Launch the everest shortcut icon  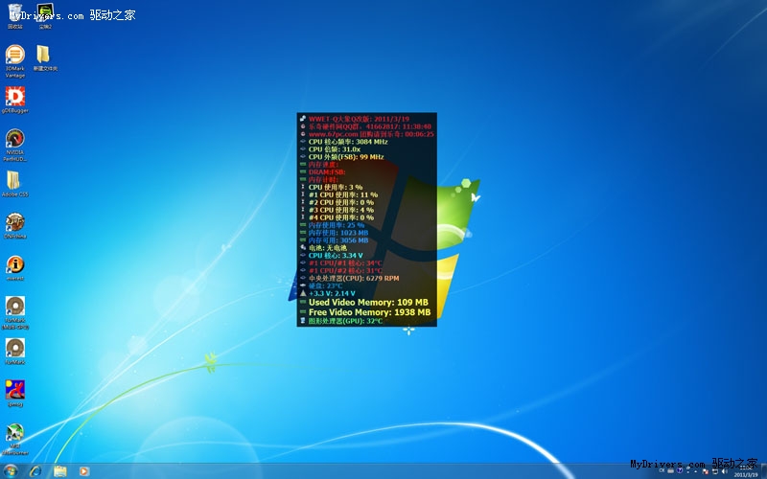tap(15, 268)
